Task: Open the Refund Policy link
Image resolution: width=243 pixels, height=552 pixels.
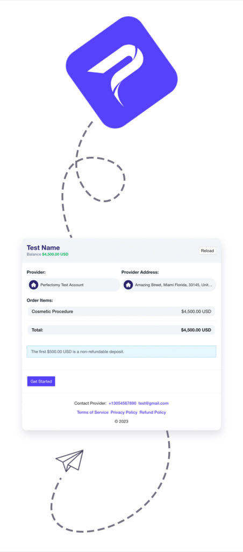Action: point(153,412)
